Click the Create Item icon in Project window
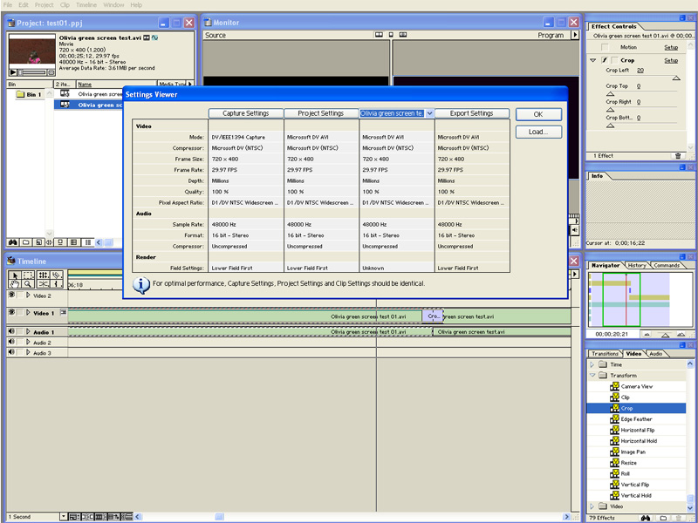 point(38,242)
